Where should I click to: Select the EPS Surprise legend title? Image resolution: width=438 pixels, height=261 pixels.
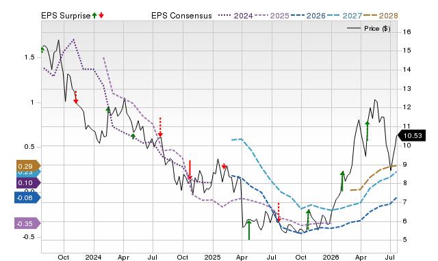coord(66,16)
